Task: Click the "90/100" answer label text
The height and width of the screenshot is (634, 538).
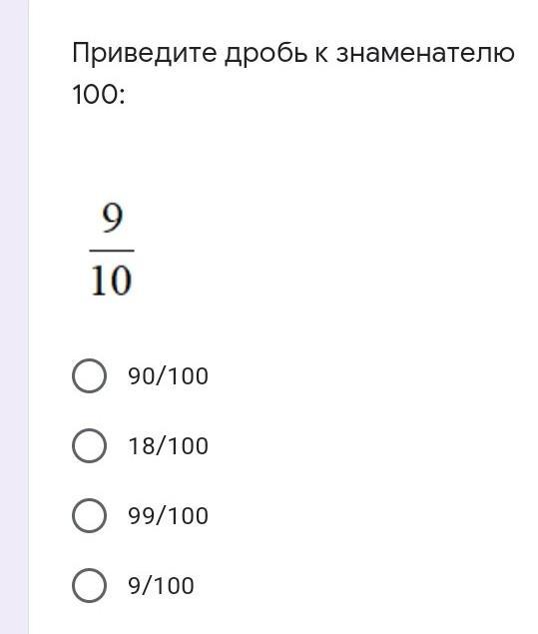Action: [168, 376]
